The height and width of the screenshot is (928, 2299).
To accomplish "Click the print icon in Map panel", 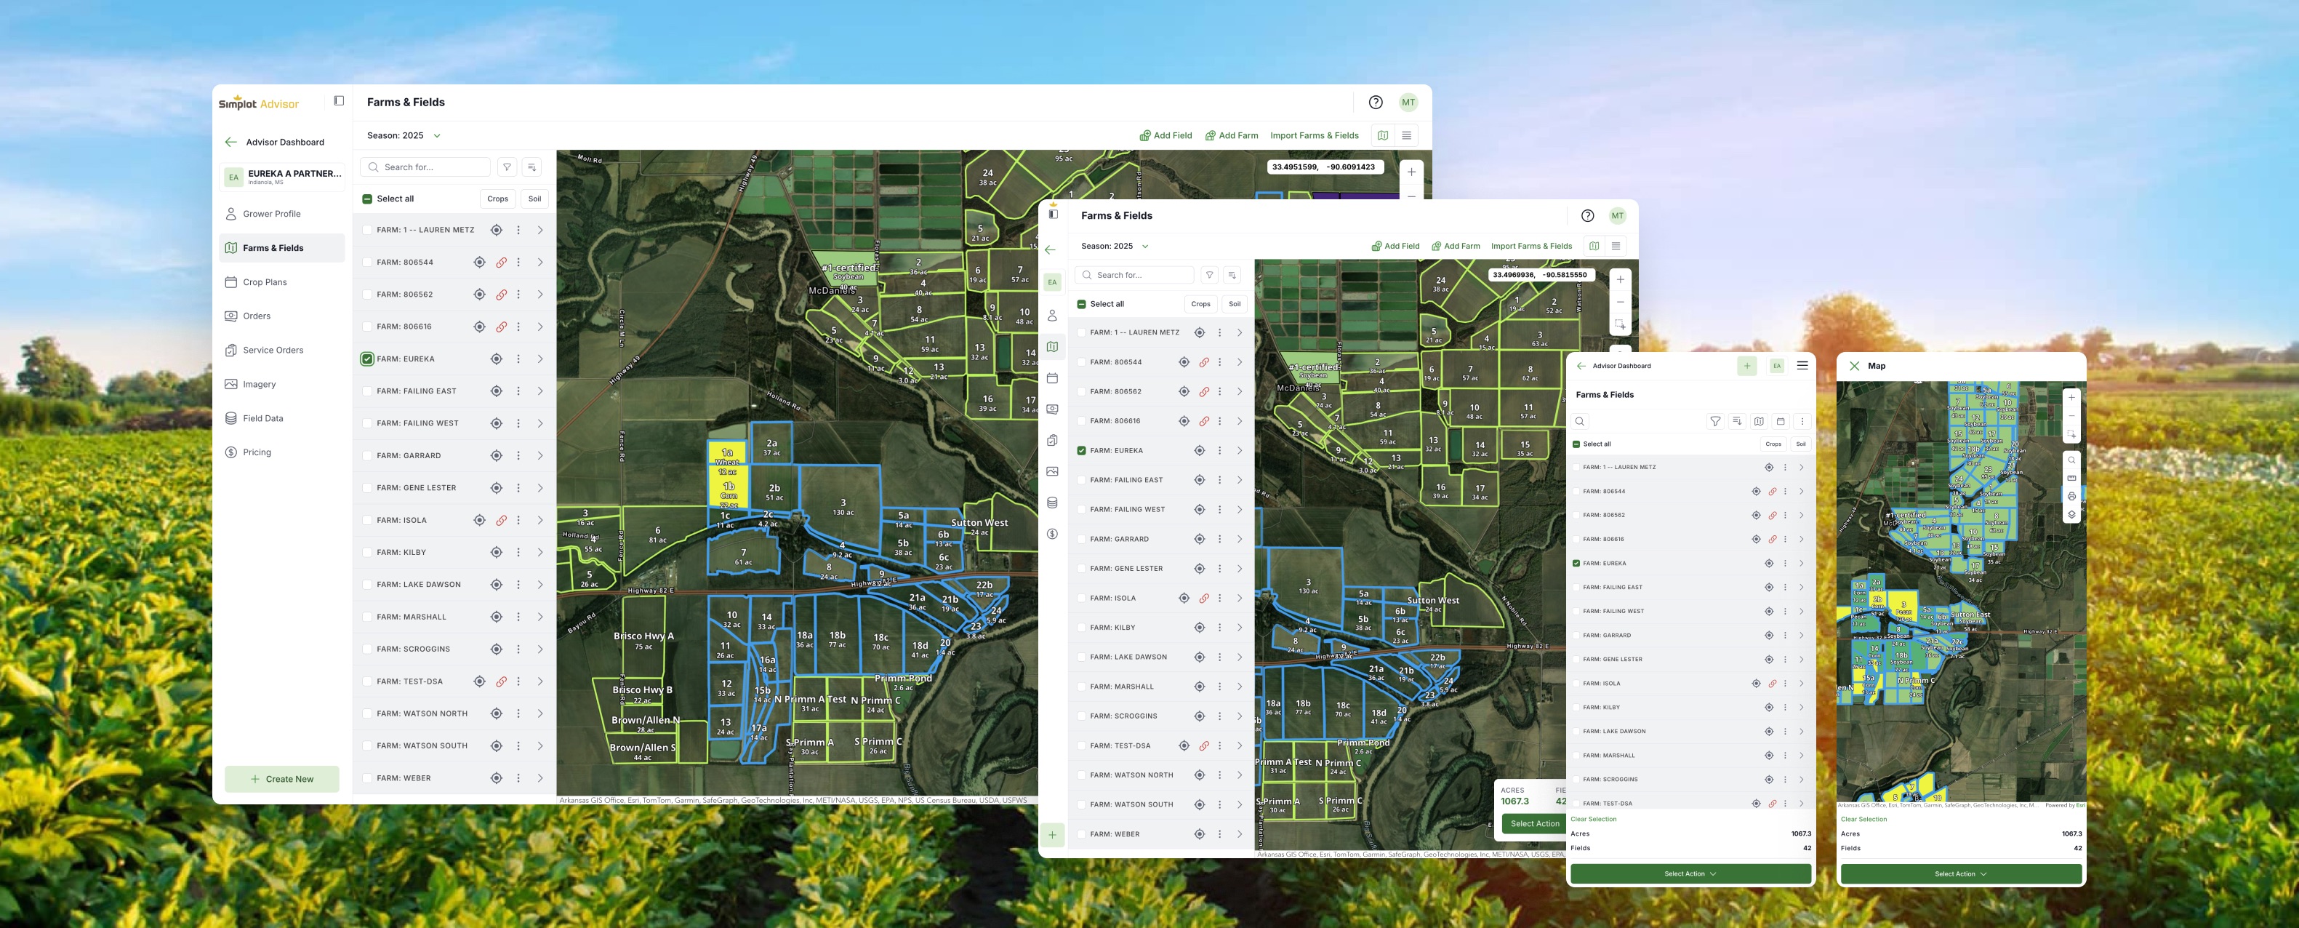I will point(2071,496).
